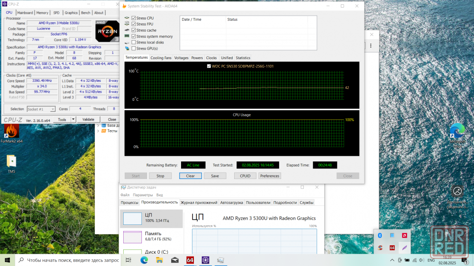Switch to Task Manager Автозагрузка tab
This screenshot has height=266, width=474.
(x=232, y=203)
